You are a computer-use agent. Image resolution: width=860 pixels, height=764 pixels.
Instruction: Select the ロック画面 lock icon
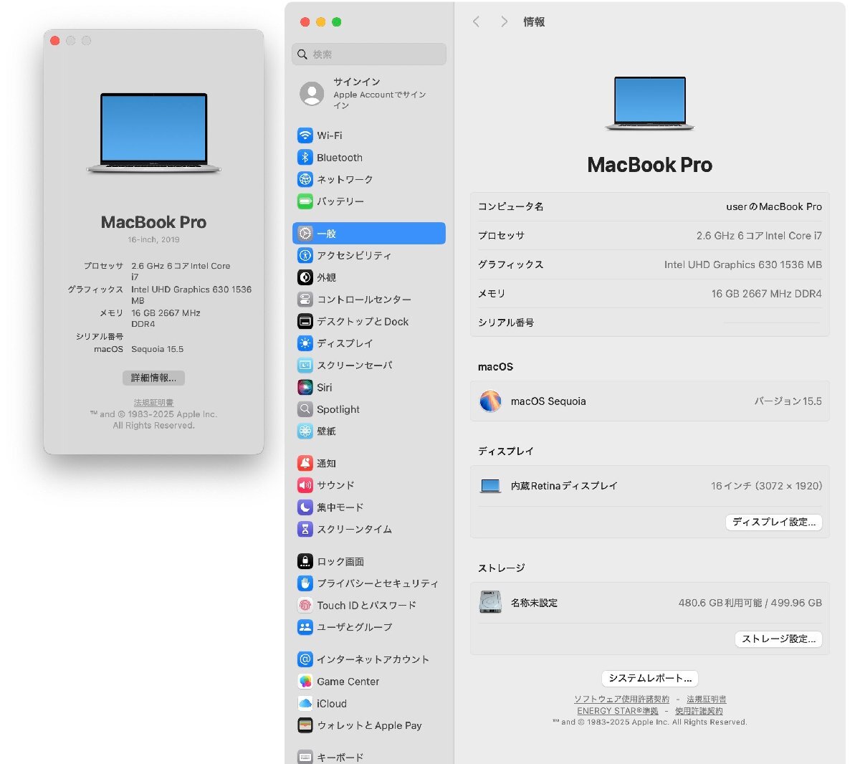point(305,561)
